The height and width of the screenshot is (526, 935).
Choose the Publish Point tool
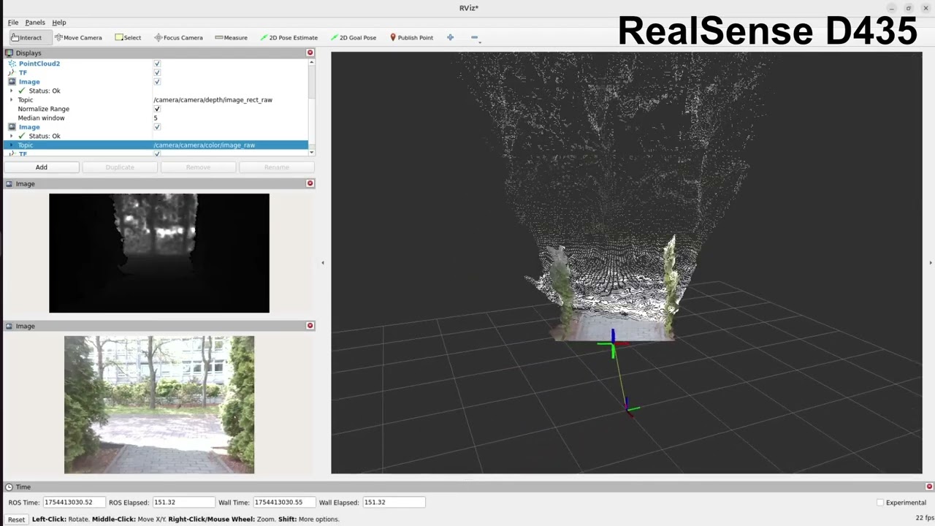[x=411, y=37]
